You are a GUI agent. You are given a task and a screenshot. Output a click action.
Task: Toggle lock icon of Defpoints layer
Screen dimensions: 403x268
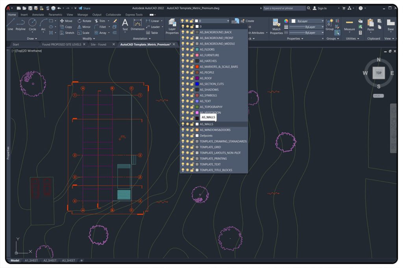click(192, 135)
